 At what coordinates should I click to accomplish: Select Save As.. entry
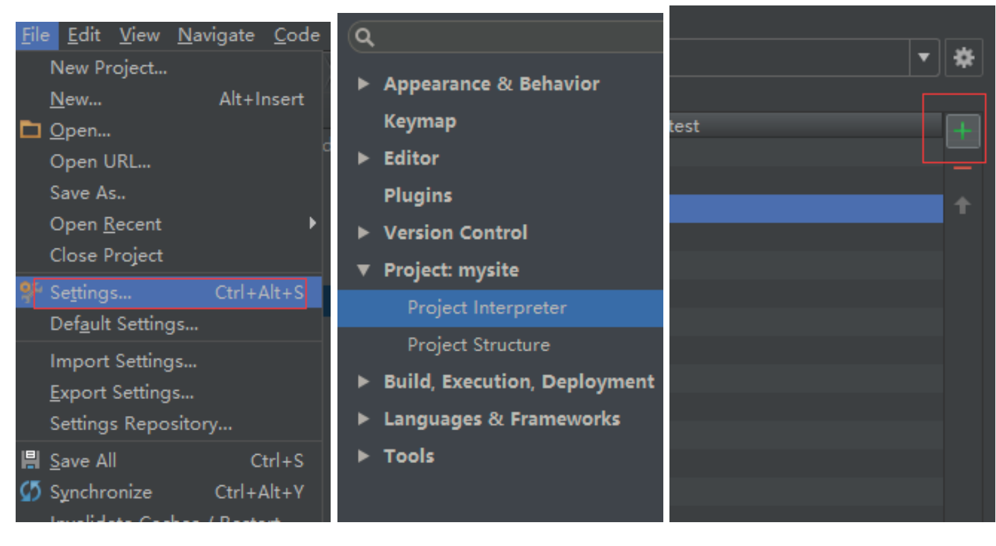coord(88,193)
